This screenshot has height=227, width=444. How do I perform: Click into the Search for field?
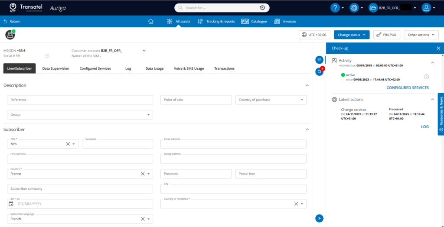point(222,8)
